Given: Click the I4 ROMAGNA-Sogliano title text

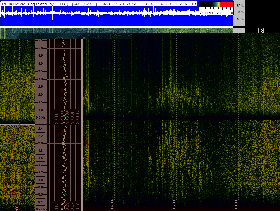Looking at the screenshot, I should click(x=24, y=4).
